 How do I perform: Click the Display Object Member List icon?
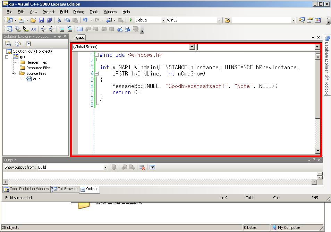(9, 29)
